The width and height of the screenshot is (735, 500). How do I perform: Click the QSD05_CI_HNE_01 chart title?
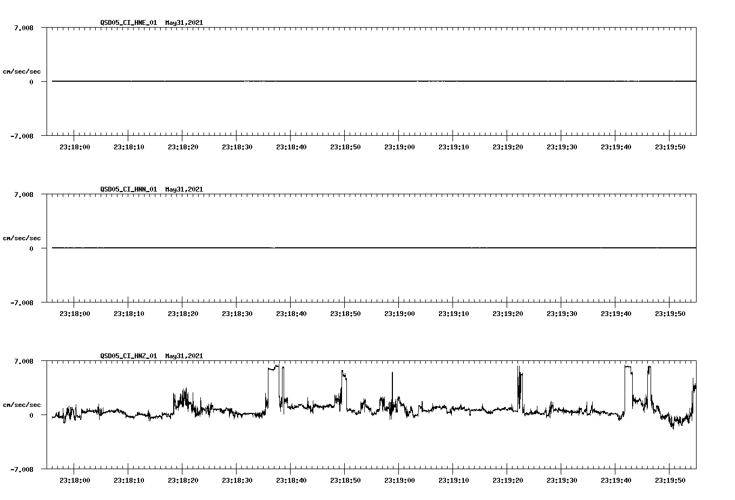152,23
